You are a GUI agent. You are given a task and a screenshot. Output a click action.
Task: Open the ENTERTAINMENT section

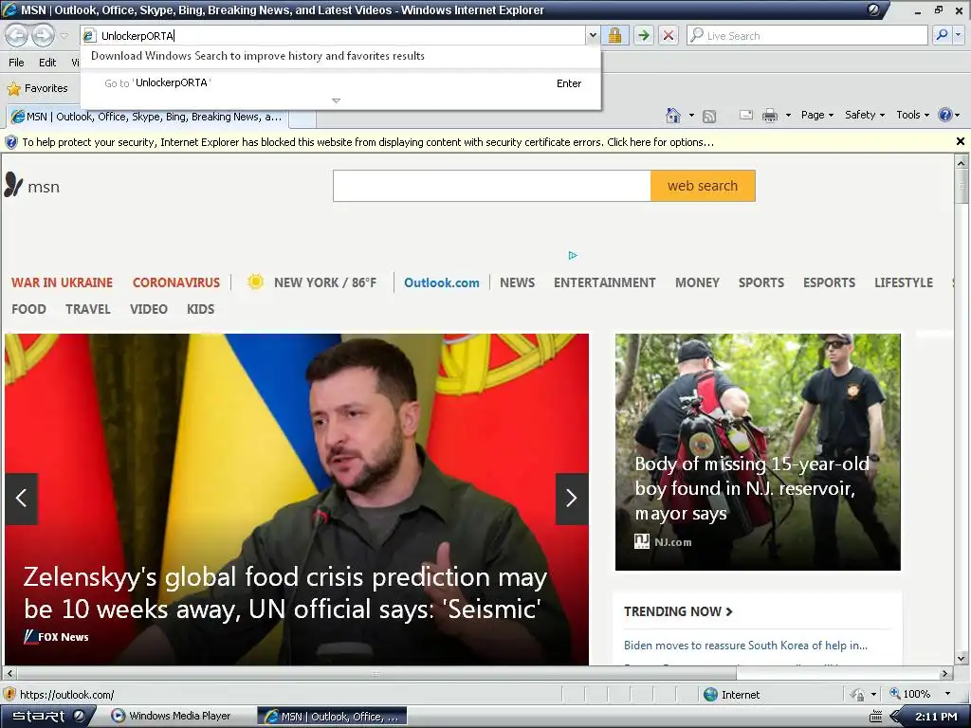(604, 282)
